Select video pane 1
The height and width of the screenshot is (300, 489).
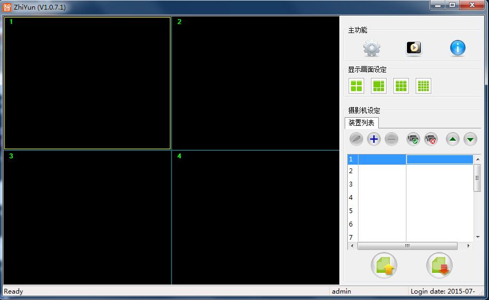click(x=87, y=83)
